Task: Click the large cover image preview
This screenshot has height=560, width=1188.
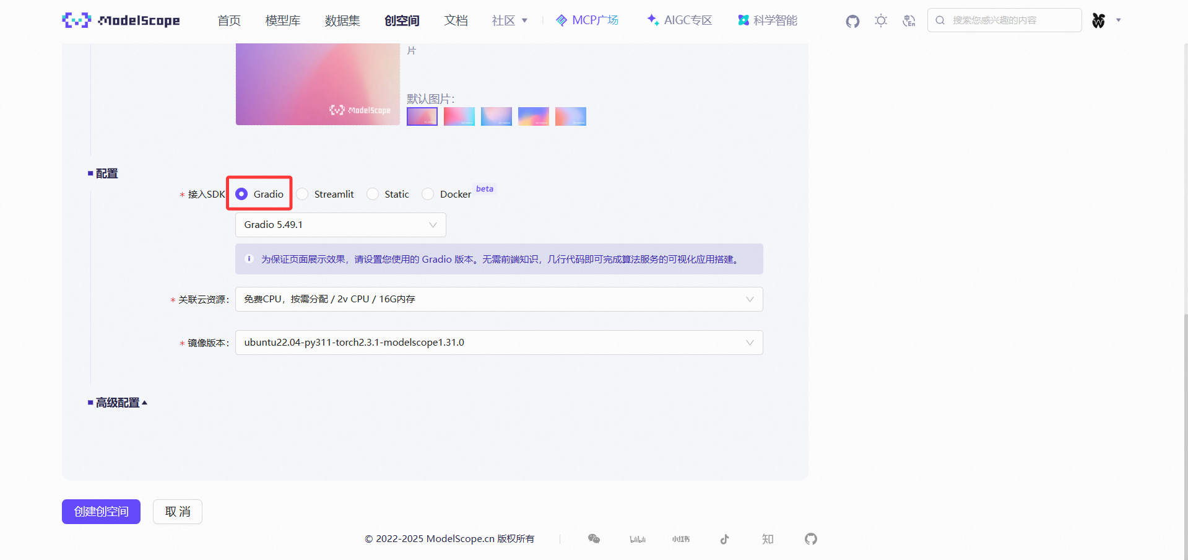Action: tap(318, 84)
